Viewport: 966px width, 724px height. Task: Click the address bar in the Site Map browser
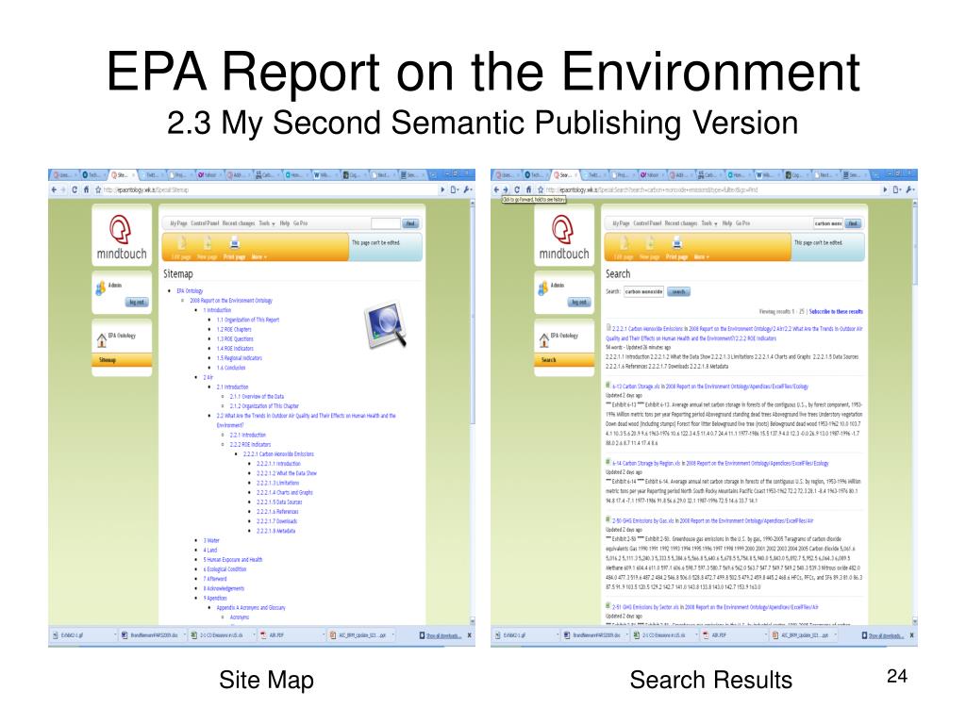tap(269, 189)
